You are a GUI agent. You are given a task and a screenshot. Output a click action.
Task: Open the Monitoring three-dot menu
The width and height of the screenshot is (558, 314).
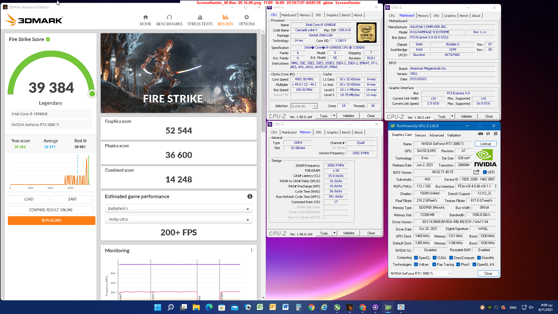(252, 250)
